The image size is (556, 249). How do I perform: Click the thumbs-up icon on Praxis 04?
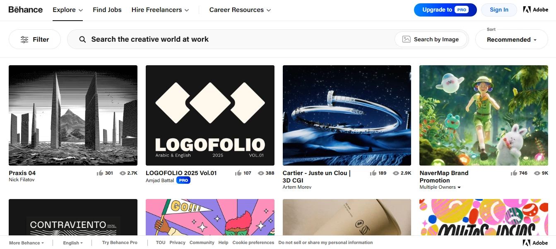point(100,173)
